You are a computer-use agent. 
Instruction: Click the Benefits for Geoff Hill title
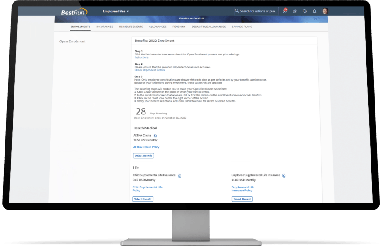pyautogui.click(x=192, y=18)
